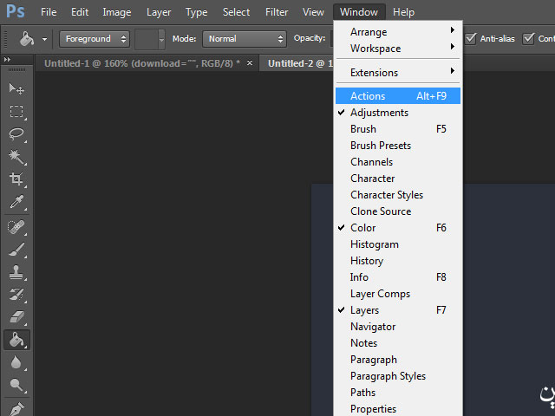
Task: Expand the Extensions submenu
Action: click(x=398, y=73)
